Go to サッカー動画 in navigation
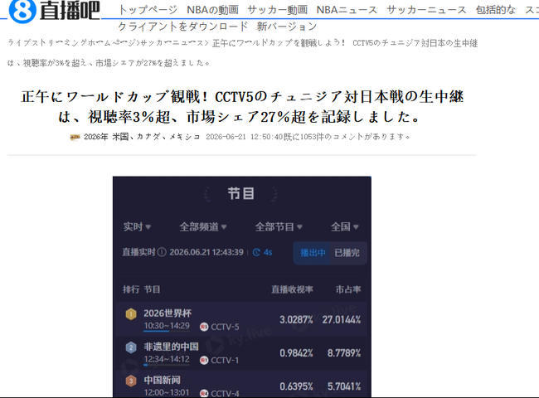The width and height of the screenshot is (539, 398). pyautogui.click(x=277, y=10)
